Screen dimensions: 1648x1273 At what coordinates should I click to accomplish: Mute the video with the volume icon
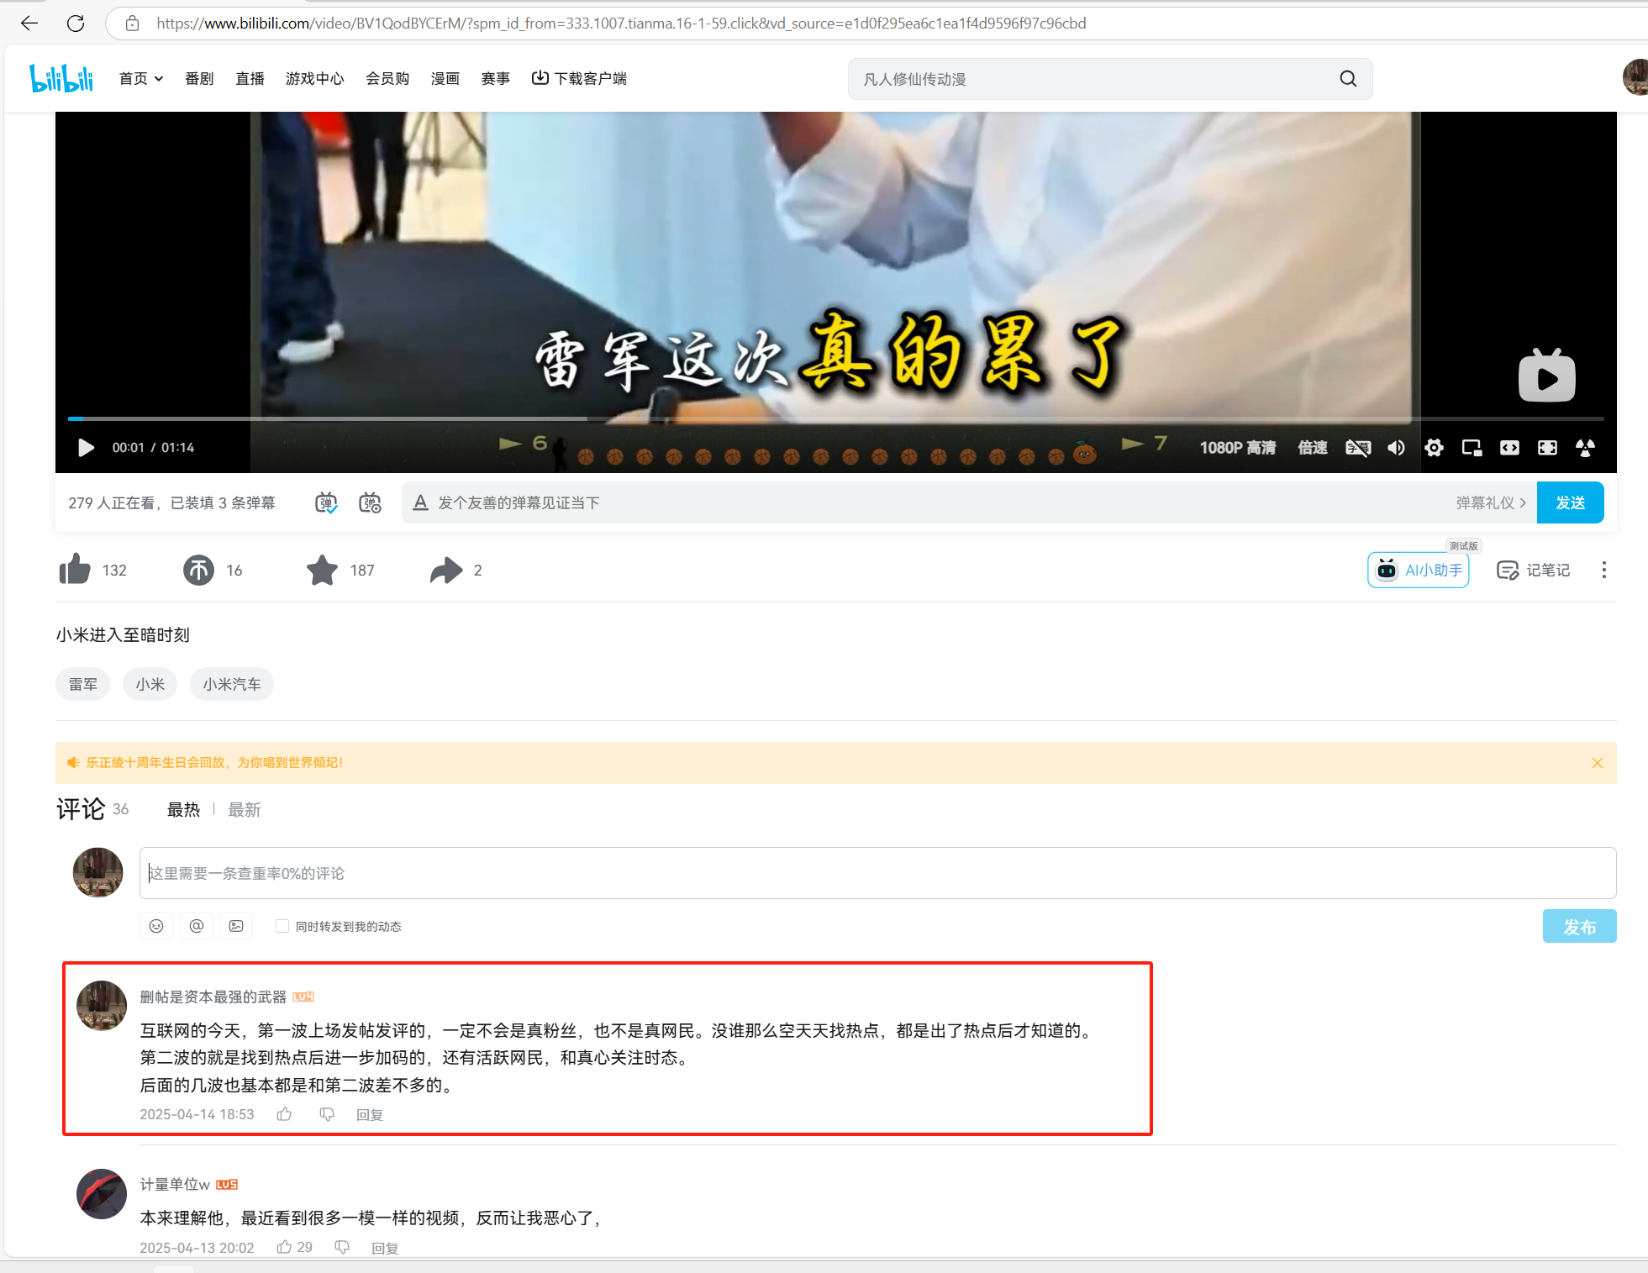tap(1396, 448)
